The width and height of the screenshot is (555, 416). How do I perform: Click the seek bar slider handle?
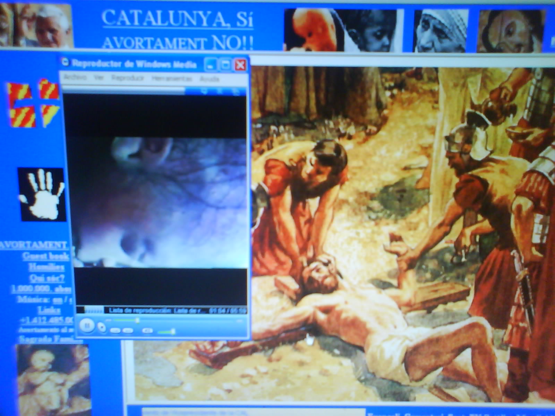pyautogui.click(x=137, y=321)
